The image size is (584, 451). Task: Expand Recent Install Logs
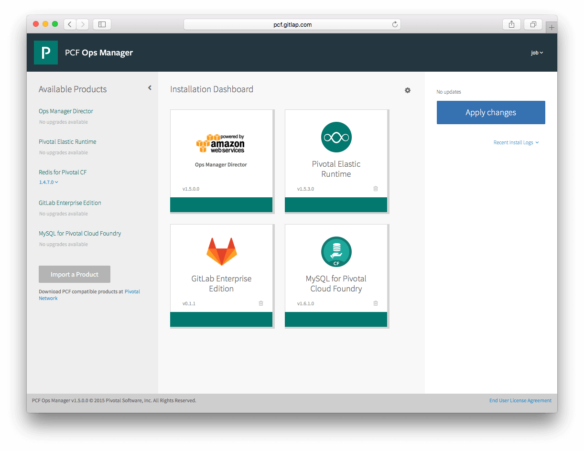[516, 142]
